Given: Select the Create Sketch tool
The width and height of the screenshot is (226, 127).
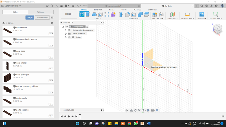Looking at the screenshot, I should [82, 15].
